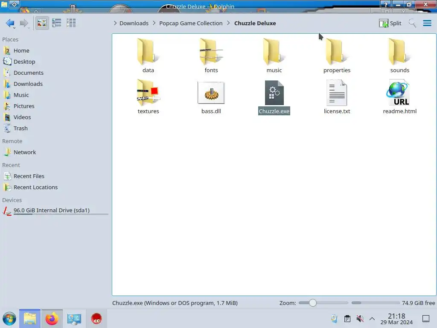Switch to Icons view mode
The width and height of the screenshot is (437, 328).
coord(42,23)
